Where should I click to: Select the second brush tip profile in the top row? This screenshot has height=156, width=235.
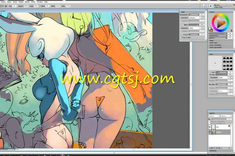(228, 58)
